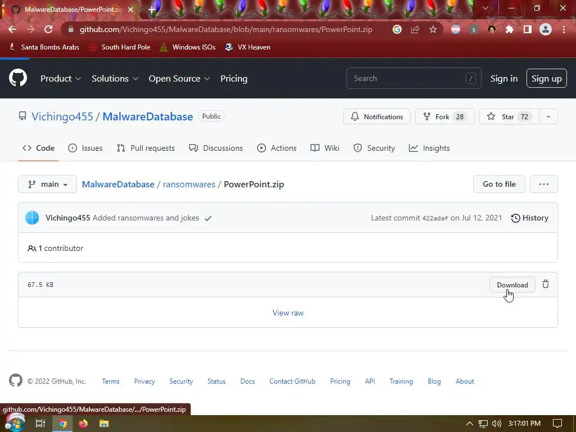The height and width of the screenshot is (432, 576).
Task: Open VX Heaven bookmark
Action: (x=247, y=47)
